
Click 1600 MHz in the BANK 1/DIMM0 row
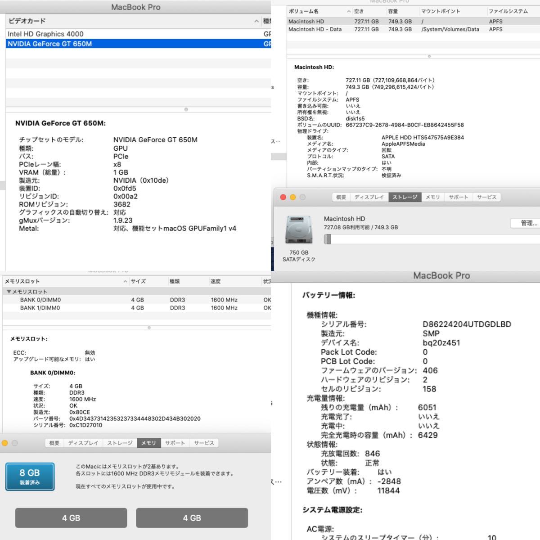(224, 308)
